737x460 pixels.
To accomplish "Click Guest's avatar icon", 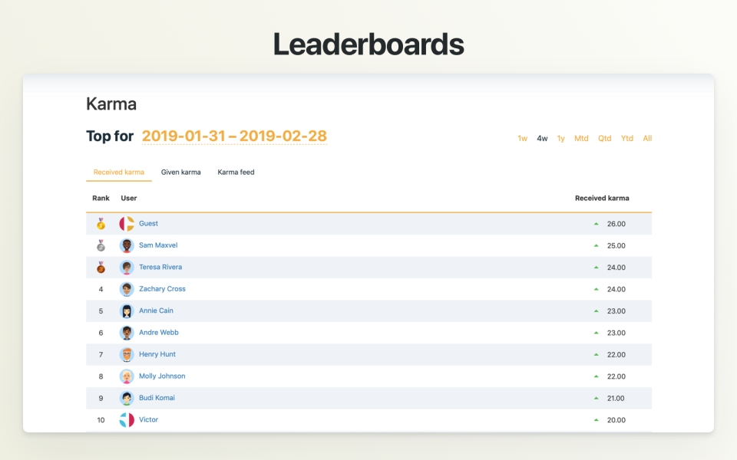I will click(127, 224).
